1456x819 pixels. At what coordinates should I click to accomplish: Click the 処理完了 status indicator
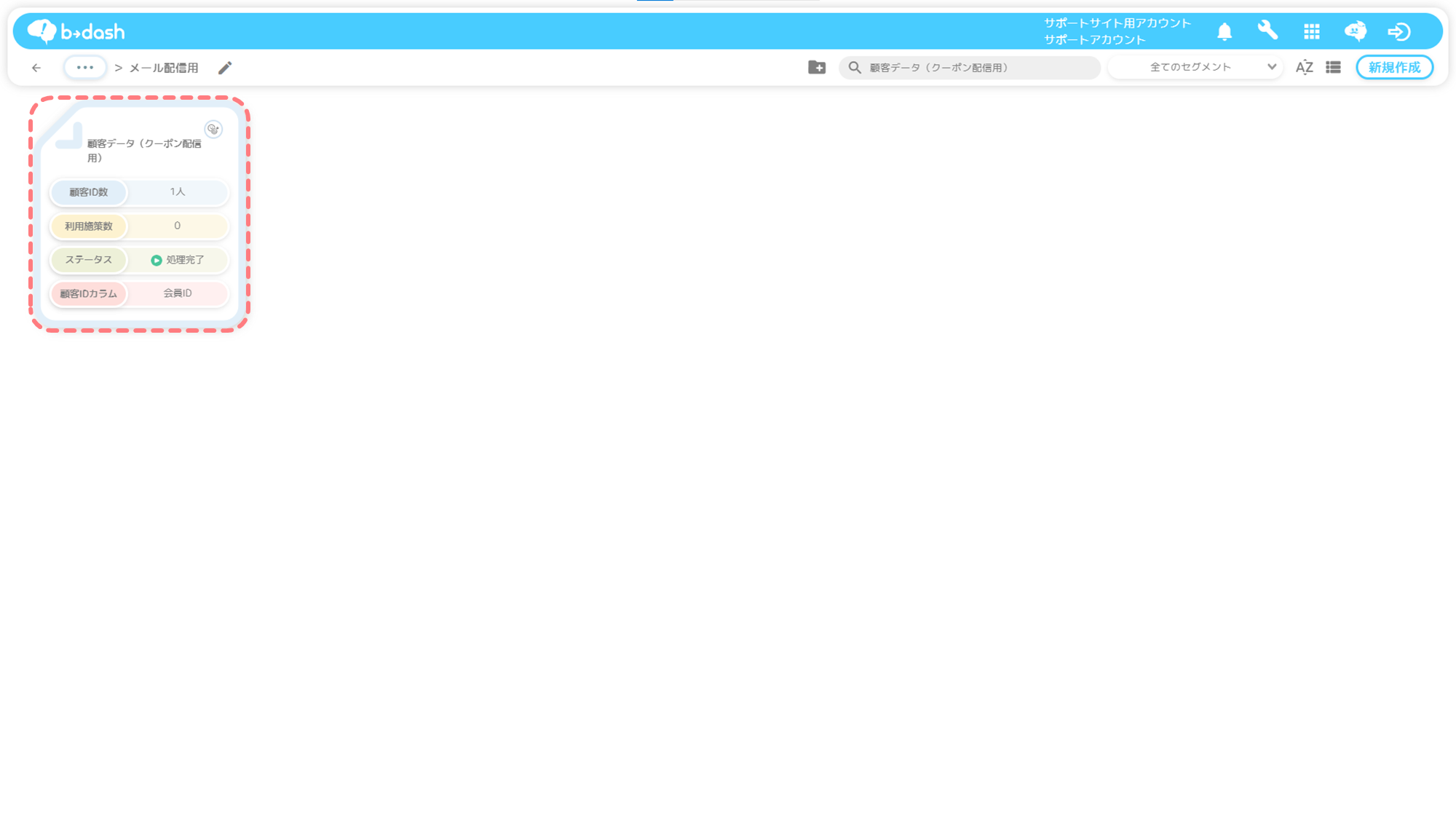click(x=178, y=260)
